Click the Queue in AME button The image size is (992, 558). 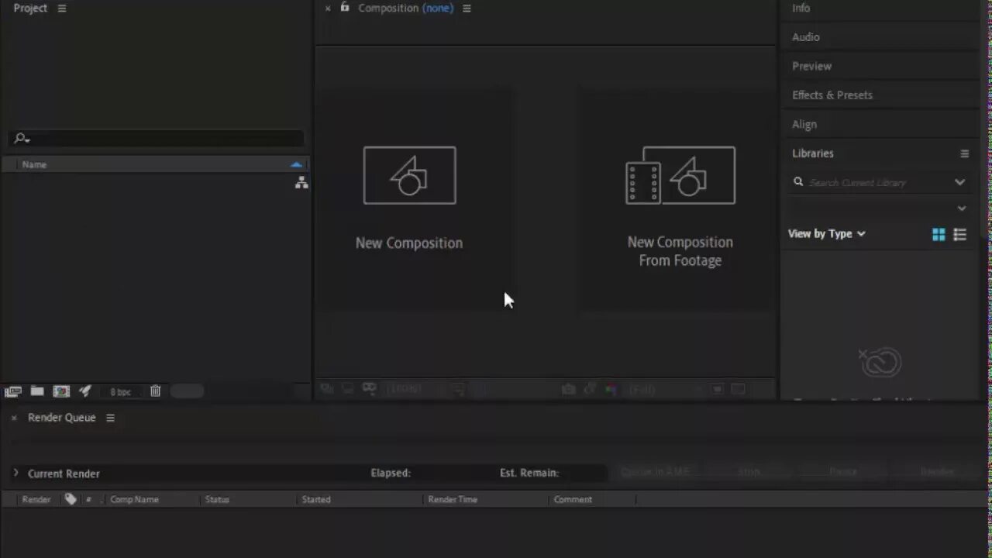pyautogui.click(x=656, y=471)
